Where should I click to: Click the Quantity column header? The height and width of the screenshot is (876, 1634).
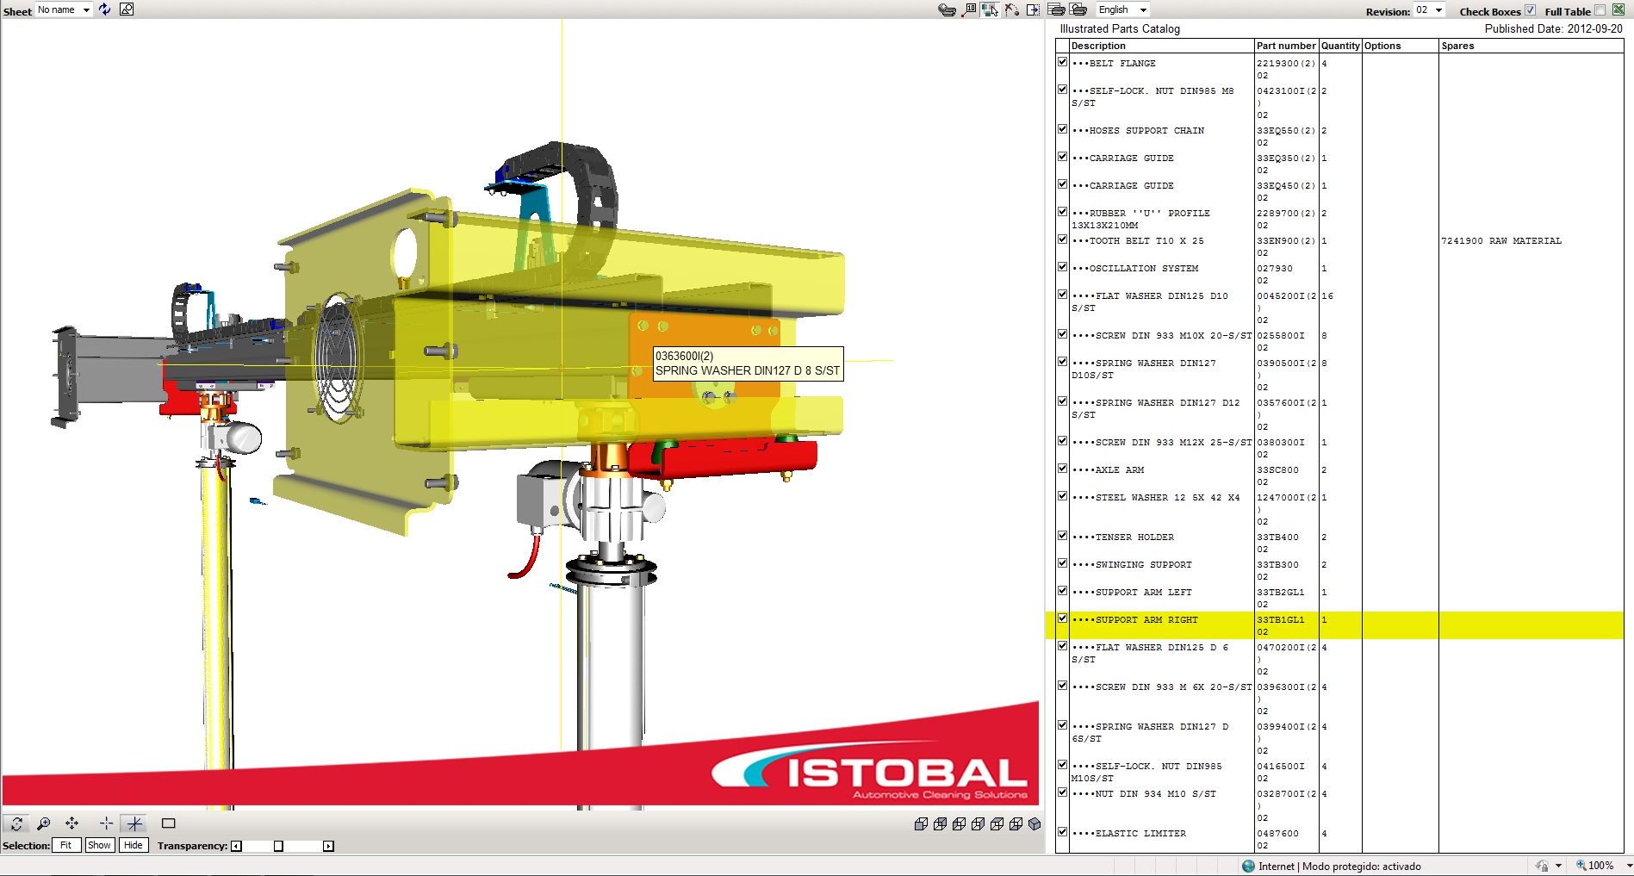1340,46
